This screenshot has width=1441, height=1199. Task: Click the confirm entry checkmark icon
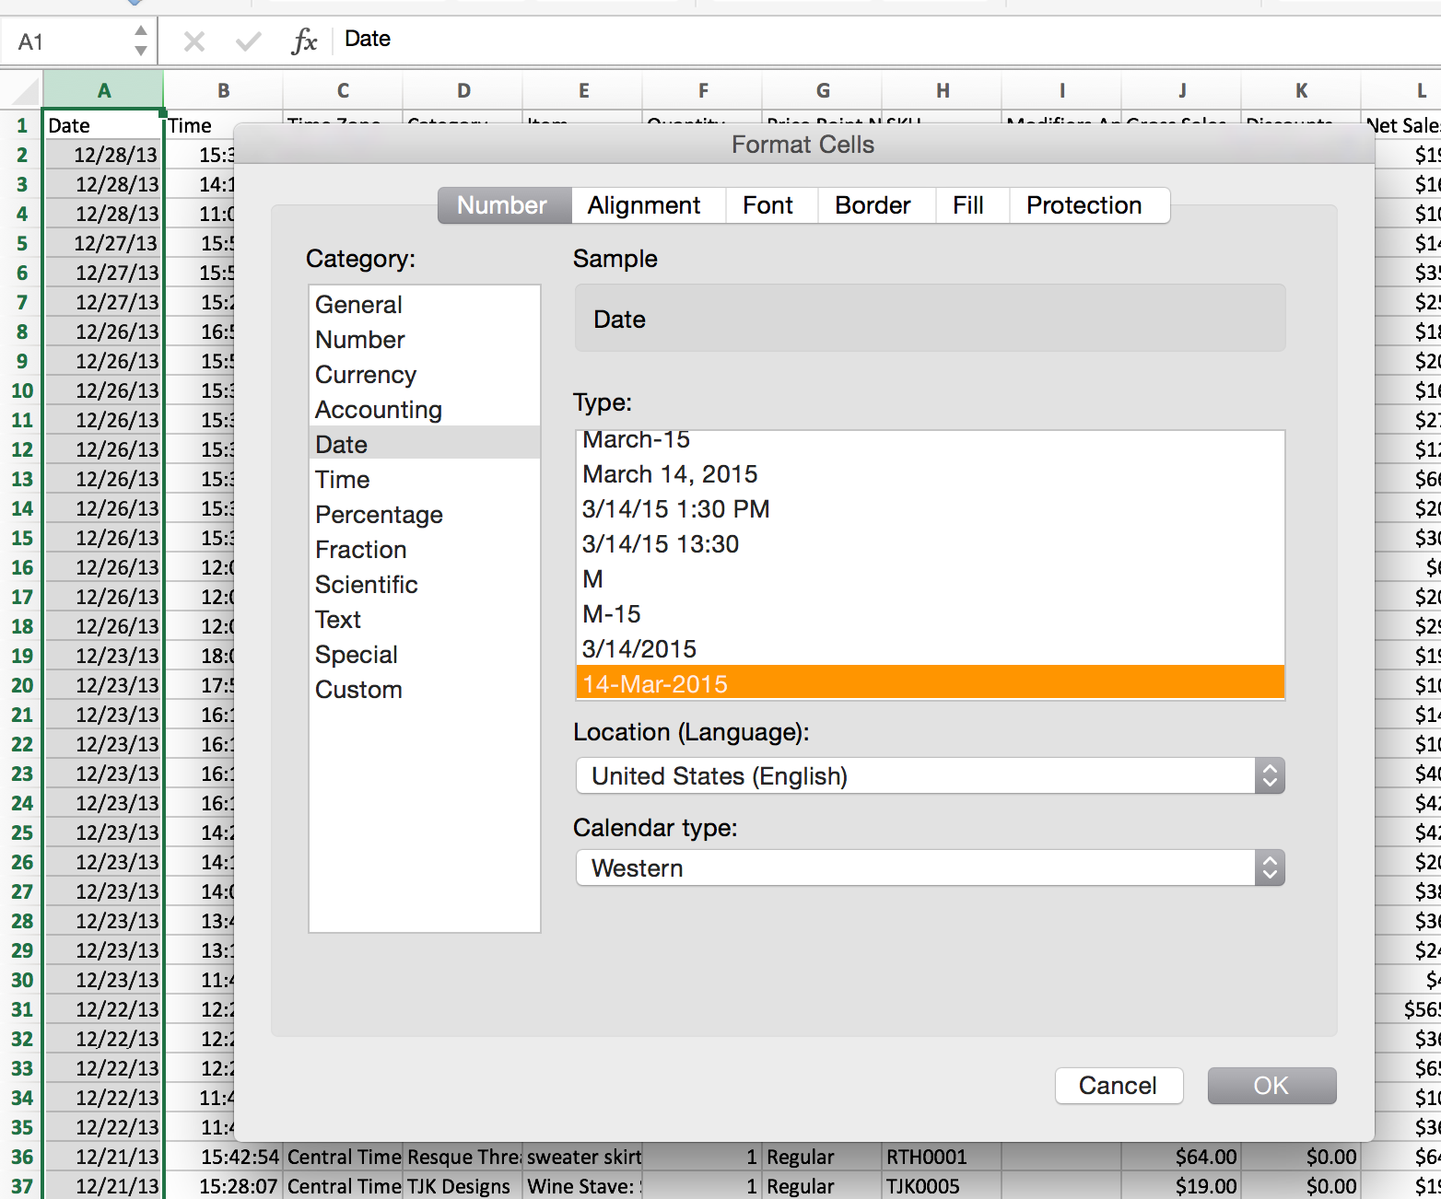coord(248,41)
